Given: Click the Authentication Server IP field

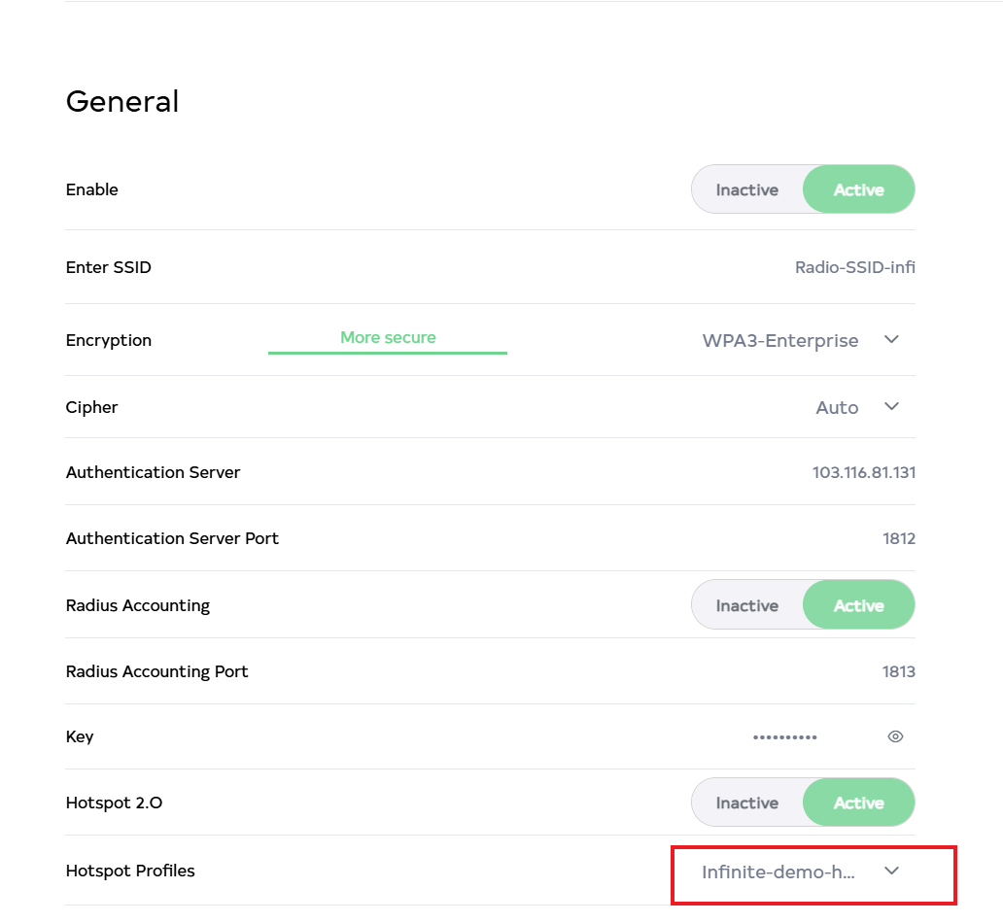Looking at the screenshot, I should 863,472.
